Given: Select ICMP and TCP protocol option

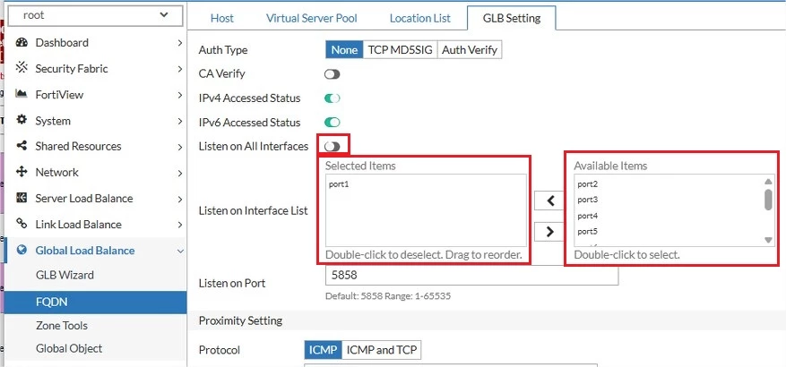Looking at the screenshot, I should tap(382, 350).
